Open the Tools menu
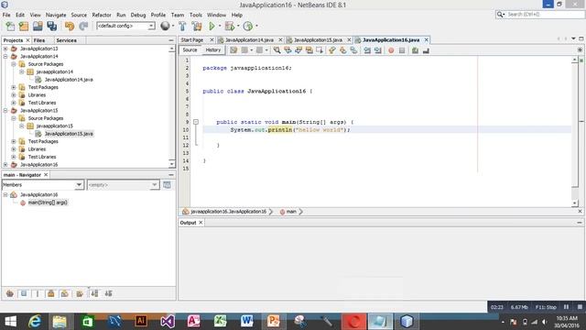This screenshot has height=330, width=586. pyautogui.click(x=195, y=15)
